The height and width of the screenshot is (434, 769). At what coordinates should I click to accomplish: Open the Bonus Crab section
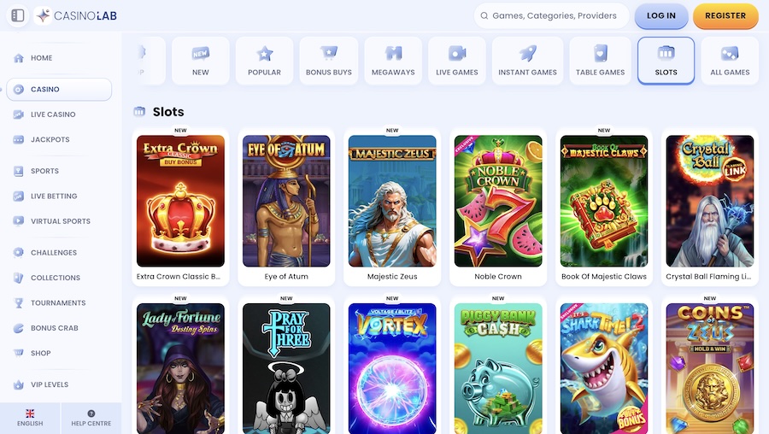coord(54,328)
